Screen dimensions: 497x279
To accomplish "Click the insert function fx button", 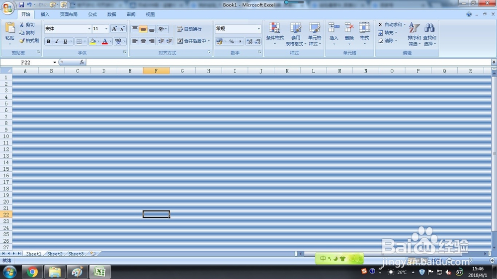I will 82,63.
